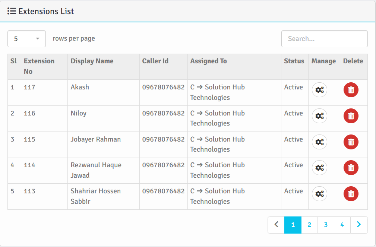
Task: Go to next page with right chevron
Action: click(359, 225)
